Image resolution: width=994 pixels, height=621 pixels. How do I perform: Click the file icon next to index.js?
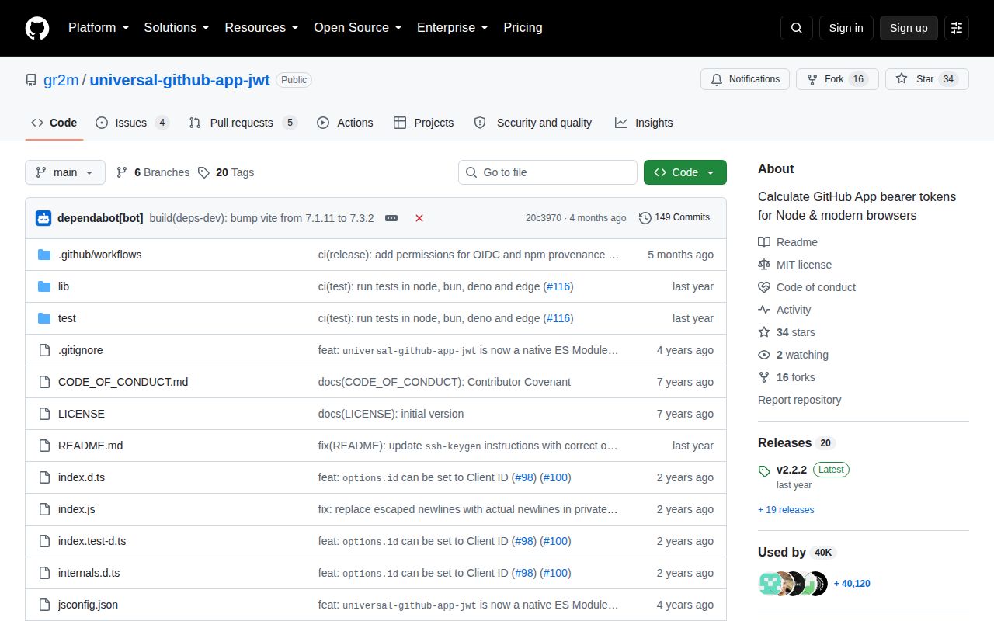44,509
